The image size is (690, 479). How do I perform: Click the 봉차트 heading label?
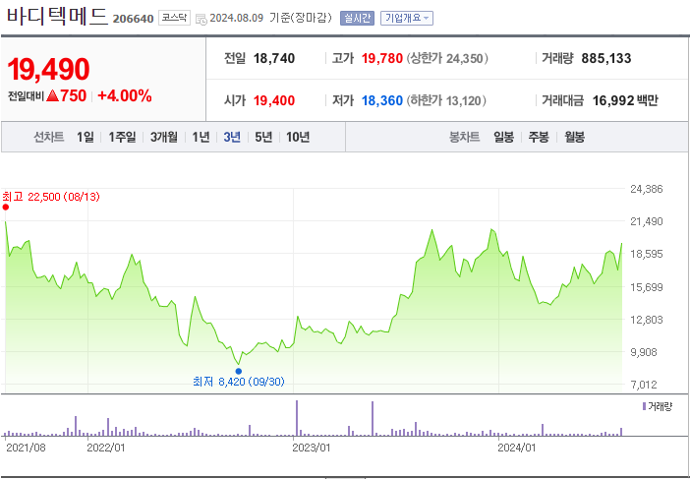pyautogui.click(x=464, y=138)
